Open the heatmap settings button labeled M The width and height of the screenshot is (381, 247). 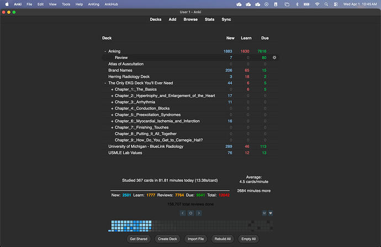264,213
